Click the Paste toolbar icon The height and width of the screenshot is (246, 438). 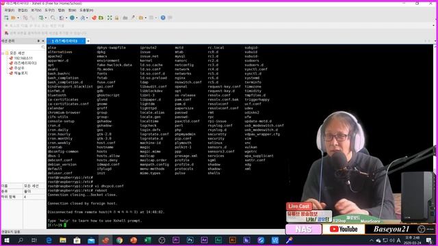pyautogui.click(x=32, y=18)
